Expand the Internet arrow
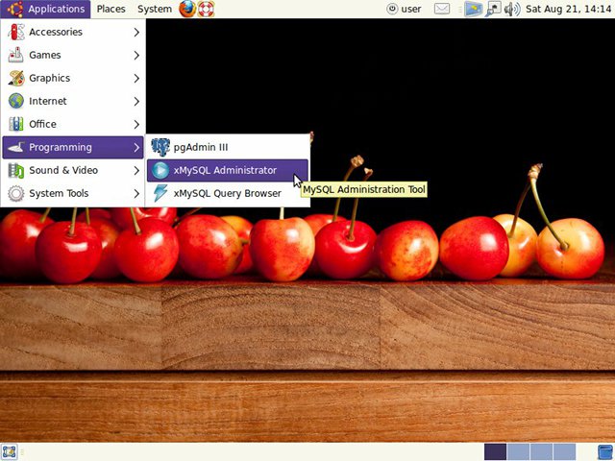This screenshot has width=615, height=461. pyautogui.click(x=136, y=102)
